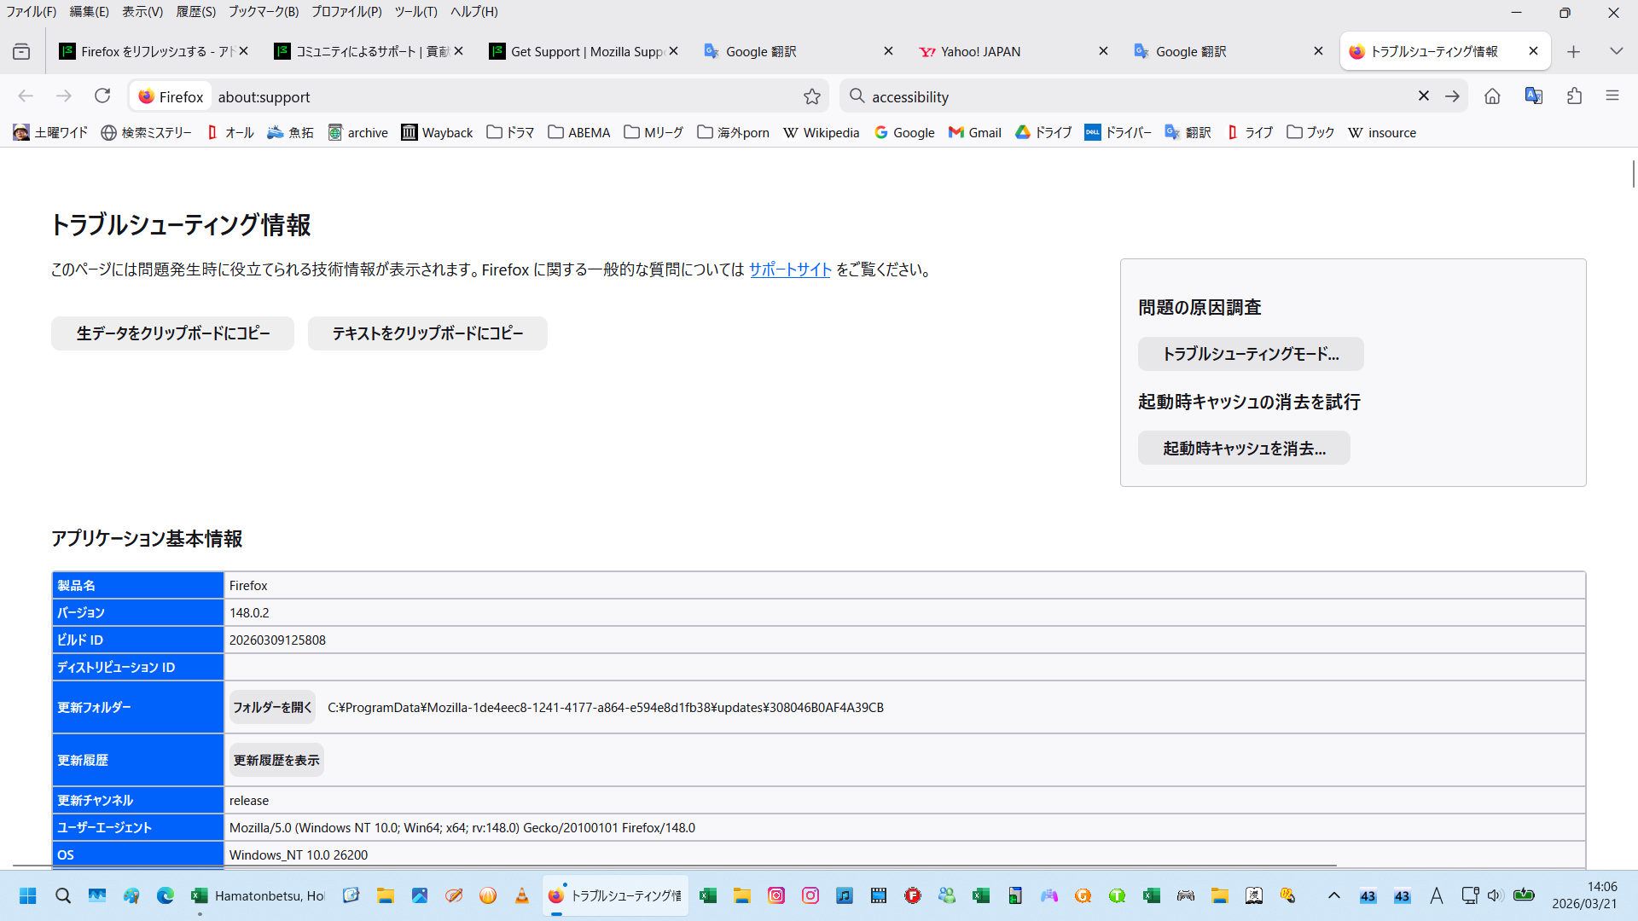The image size is (1638, 921).
Task: Click the bookmark star icon in address bar
Action: [811, 96]
